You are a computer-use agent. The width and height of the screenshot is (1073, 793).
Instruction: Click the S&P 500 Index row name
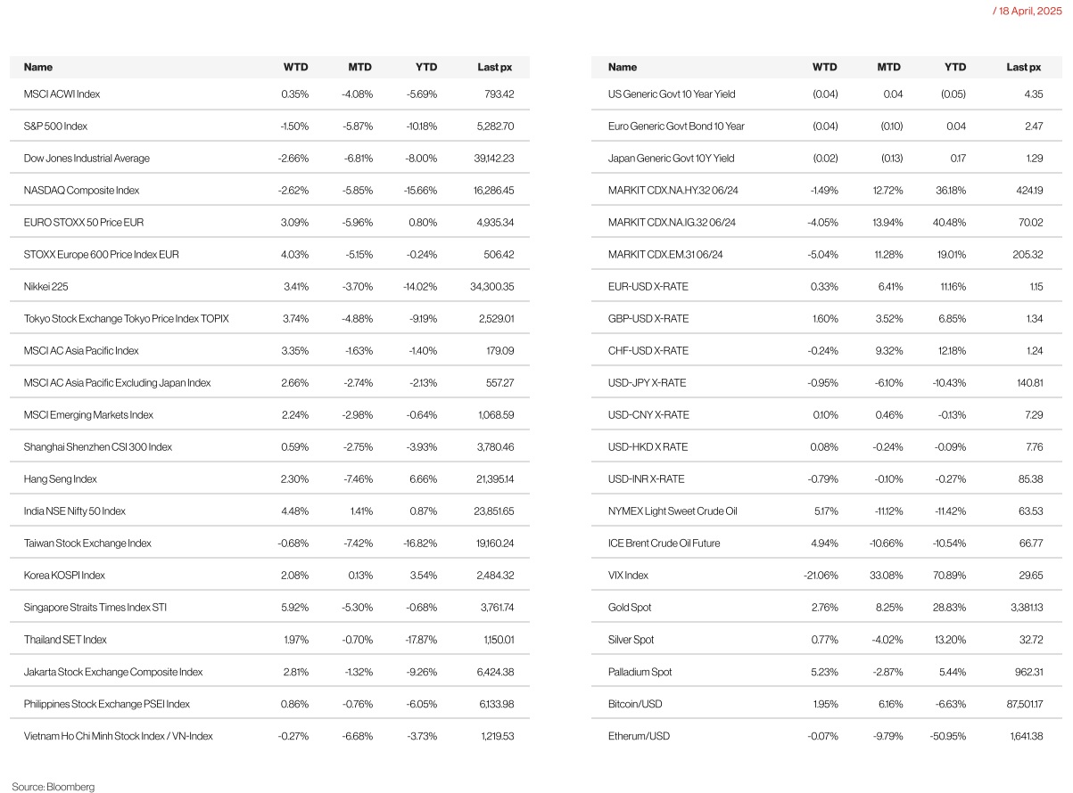pyautogui.click(x=55, y=127)
